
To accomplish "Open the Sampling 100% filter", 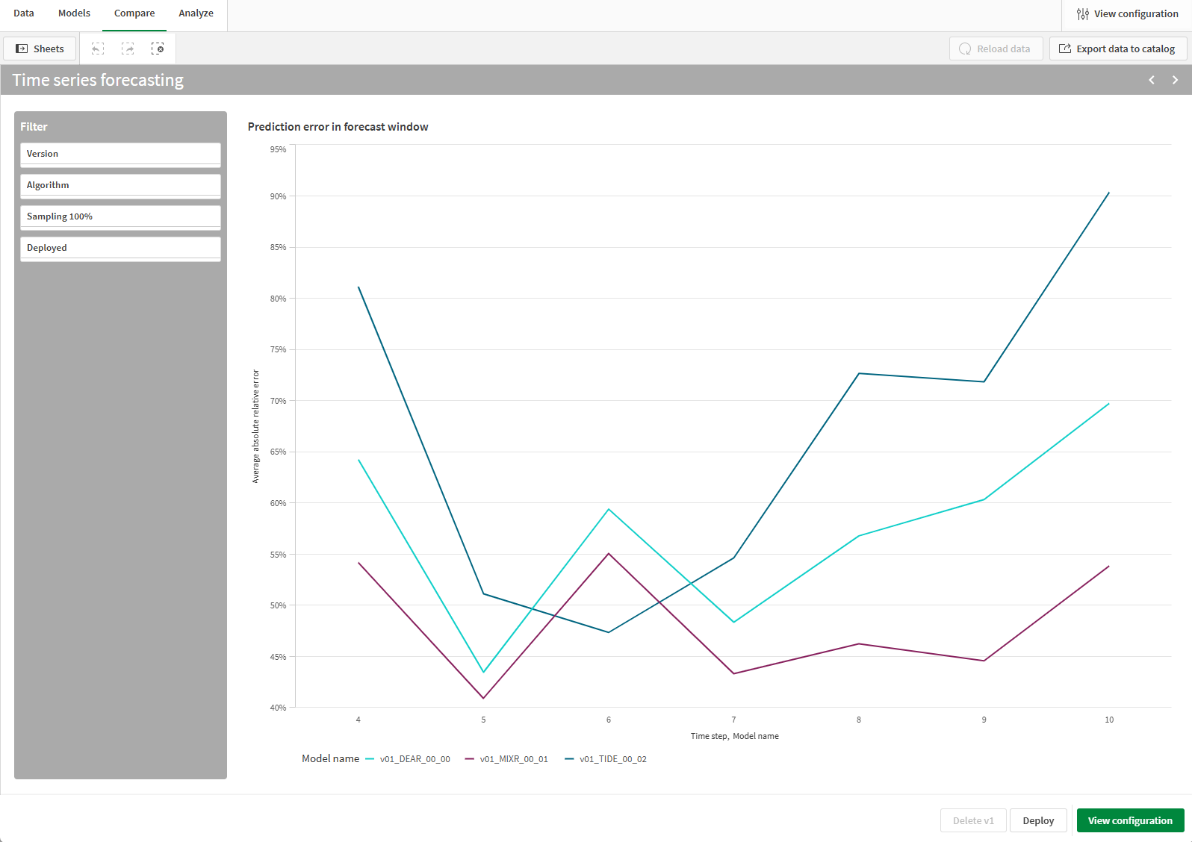I will pos(120,216).
